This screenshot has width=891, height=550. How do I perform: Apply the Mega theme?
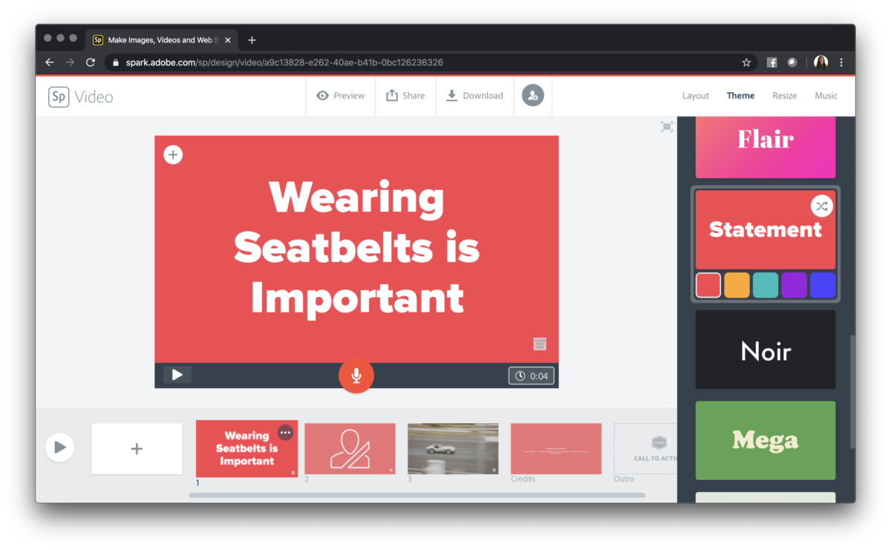tap(765, 440)
